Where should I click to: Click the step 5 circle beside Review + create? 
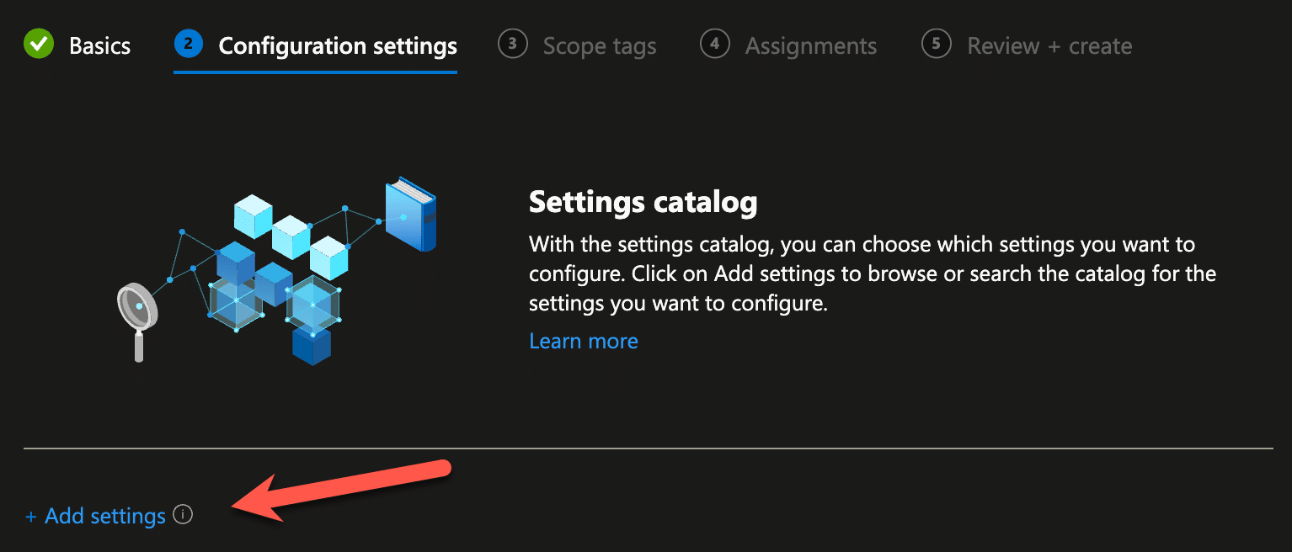937,45
